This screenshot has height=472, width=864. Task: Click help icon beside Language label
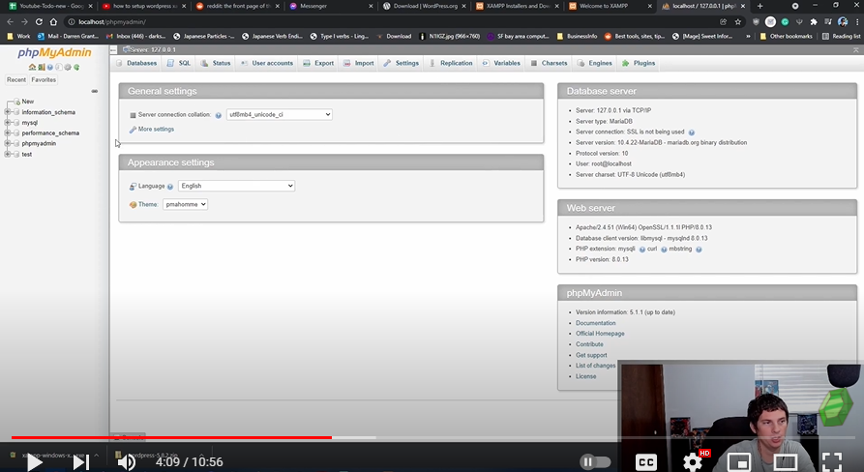tap(170, 187)
